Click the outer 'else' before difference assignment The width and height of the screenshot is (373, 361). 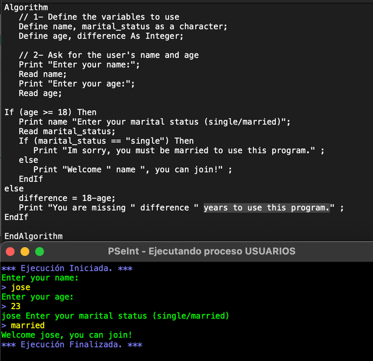[14, 189]
